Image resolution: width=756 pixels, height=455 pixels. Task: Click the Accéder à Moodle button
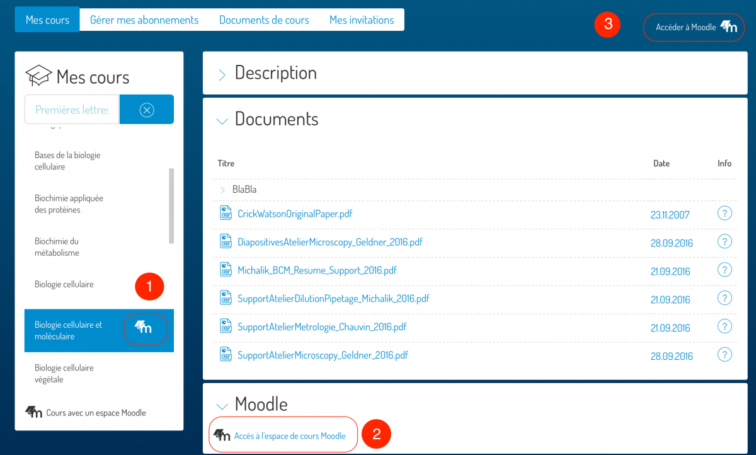(x=694, y=27)
